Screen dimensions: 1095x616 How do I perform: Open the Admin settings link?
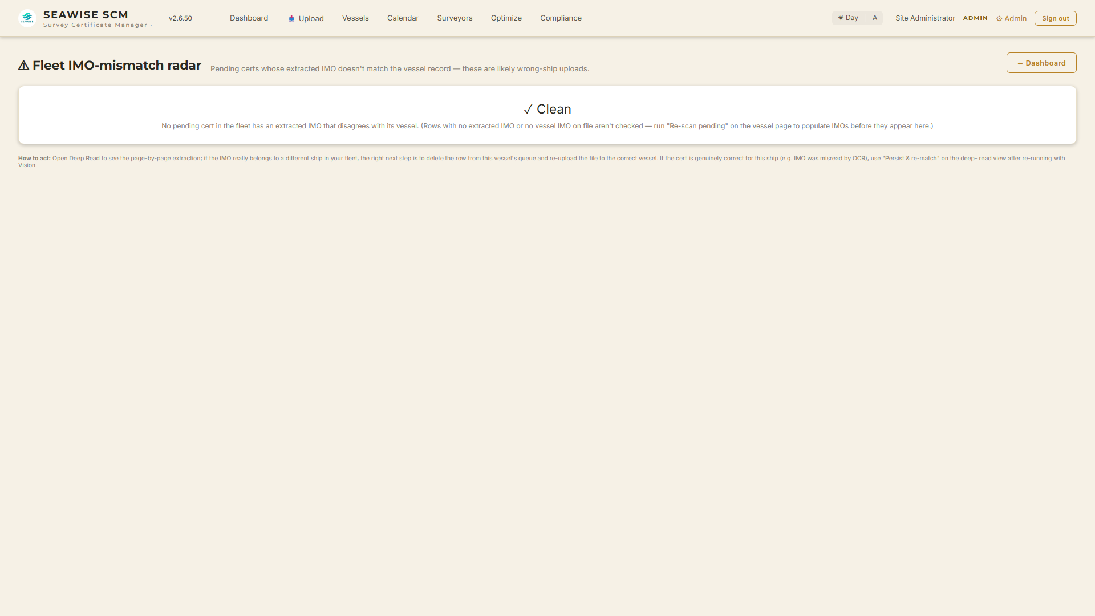(x=1011, y=18)
